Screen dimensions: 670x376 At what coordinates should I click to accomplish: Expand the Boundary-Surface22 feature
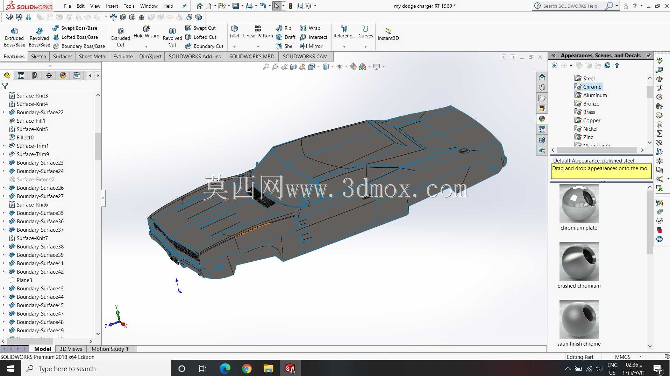pyautogui.click(x=3, y=112)
